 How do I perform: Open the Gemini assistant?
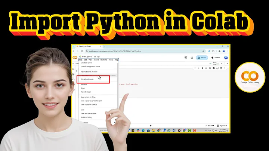click(x=216, y=58)
